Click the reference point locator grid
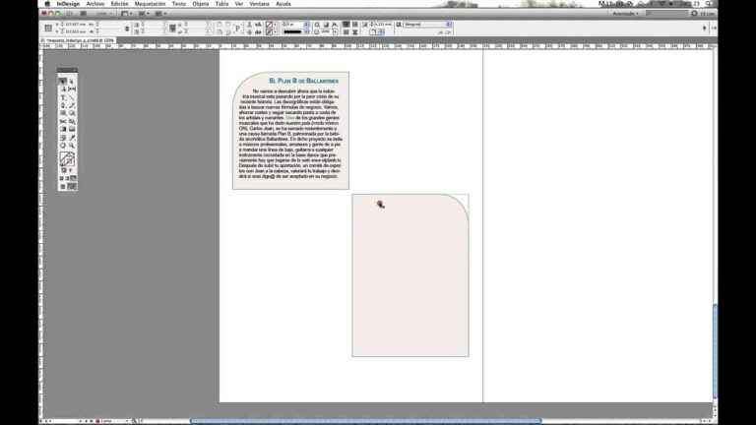This screenshot has width=756, height=425. (48, 28)
